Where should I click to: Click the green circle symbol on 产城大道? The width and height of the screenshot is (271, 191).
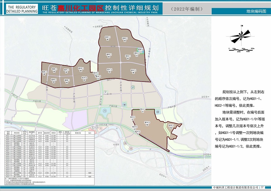(x=124, y=104)
